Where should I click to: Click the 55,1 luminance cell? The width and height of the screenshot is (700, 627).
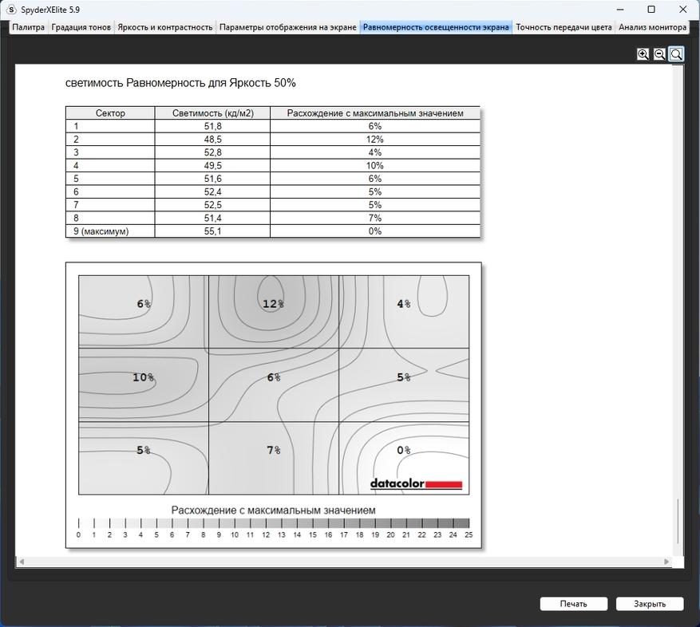[212, 231]
